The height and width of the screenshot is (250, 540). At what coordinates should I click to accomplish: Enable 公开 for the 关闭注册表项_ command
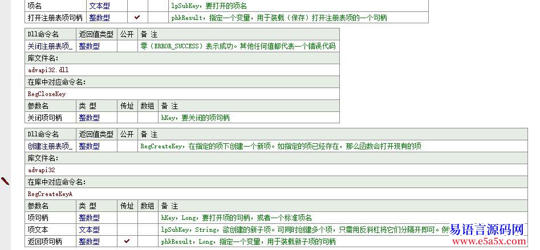tap(127, 46)
